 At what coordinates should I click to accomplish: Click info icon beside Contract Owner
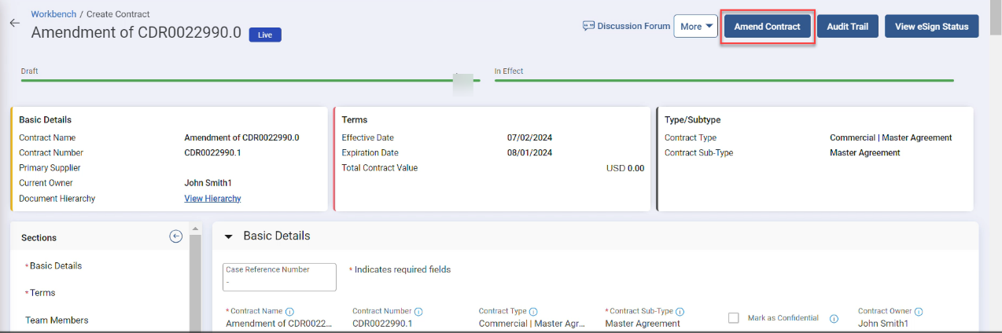point(919,312)
